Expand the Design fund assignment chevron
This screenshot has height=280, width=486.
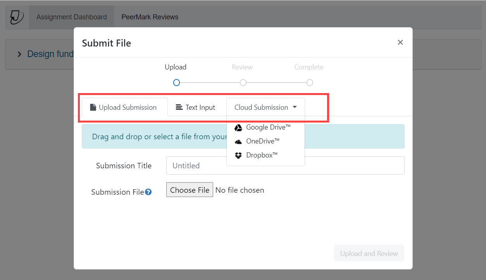(x=19, y=54)
